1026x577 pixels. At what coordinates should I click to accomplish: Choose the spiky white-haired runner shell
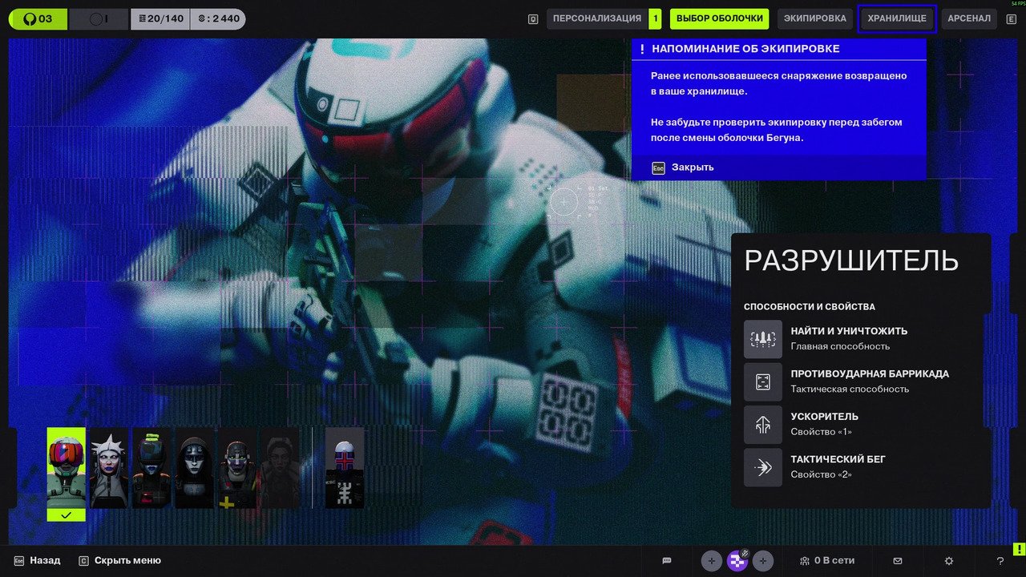pyautogui.click(x=109, y=468)
